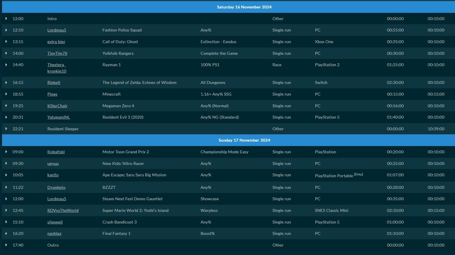Expand the Resident Evil 3 (2020) row
The image size is (455, 255).
(x=6, y=117)
